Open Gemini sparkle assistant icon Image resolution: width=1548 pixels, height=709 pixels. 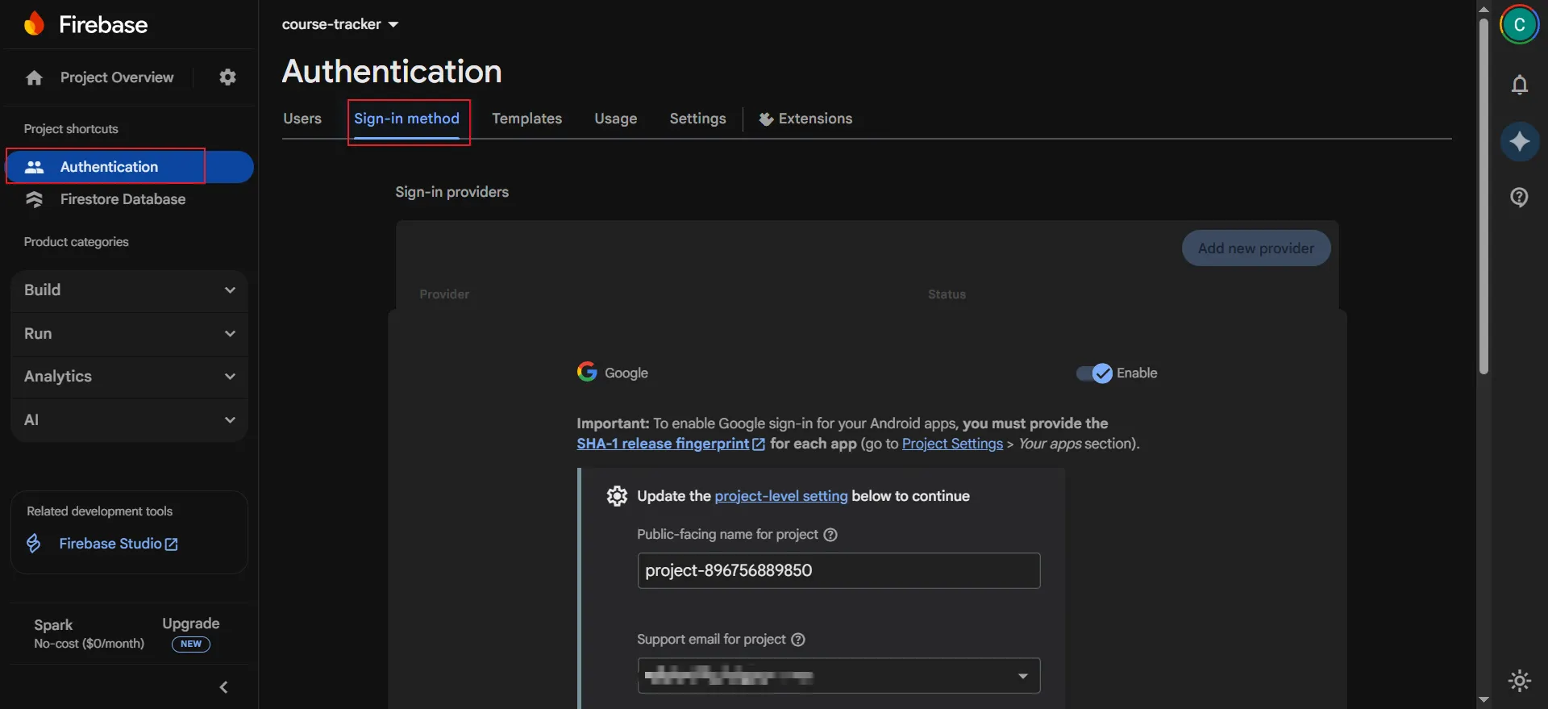coord(1519,141)
